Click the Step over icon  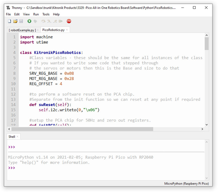pyautogui.click(x=43, y=21)
